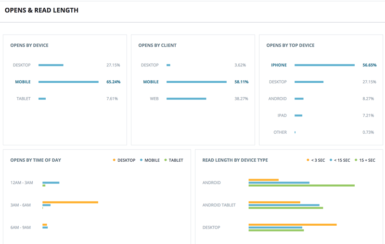
Task: Click the blue <15 sec bar for Android
Action: [279, 182]
